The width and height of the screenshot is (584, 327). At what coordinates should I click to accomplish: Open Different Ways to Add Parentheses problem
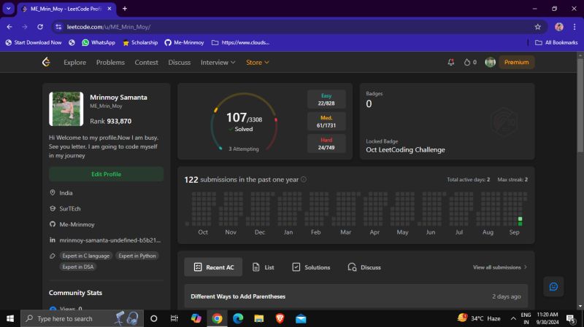238,296
